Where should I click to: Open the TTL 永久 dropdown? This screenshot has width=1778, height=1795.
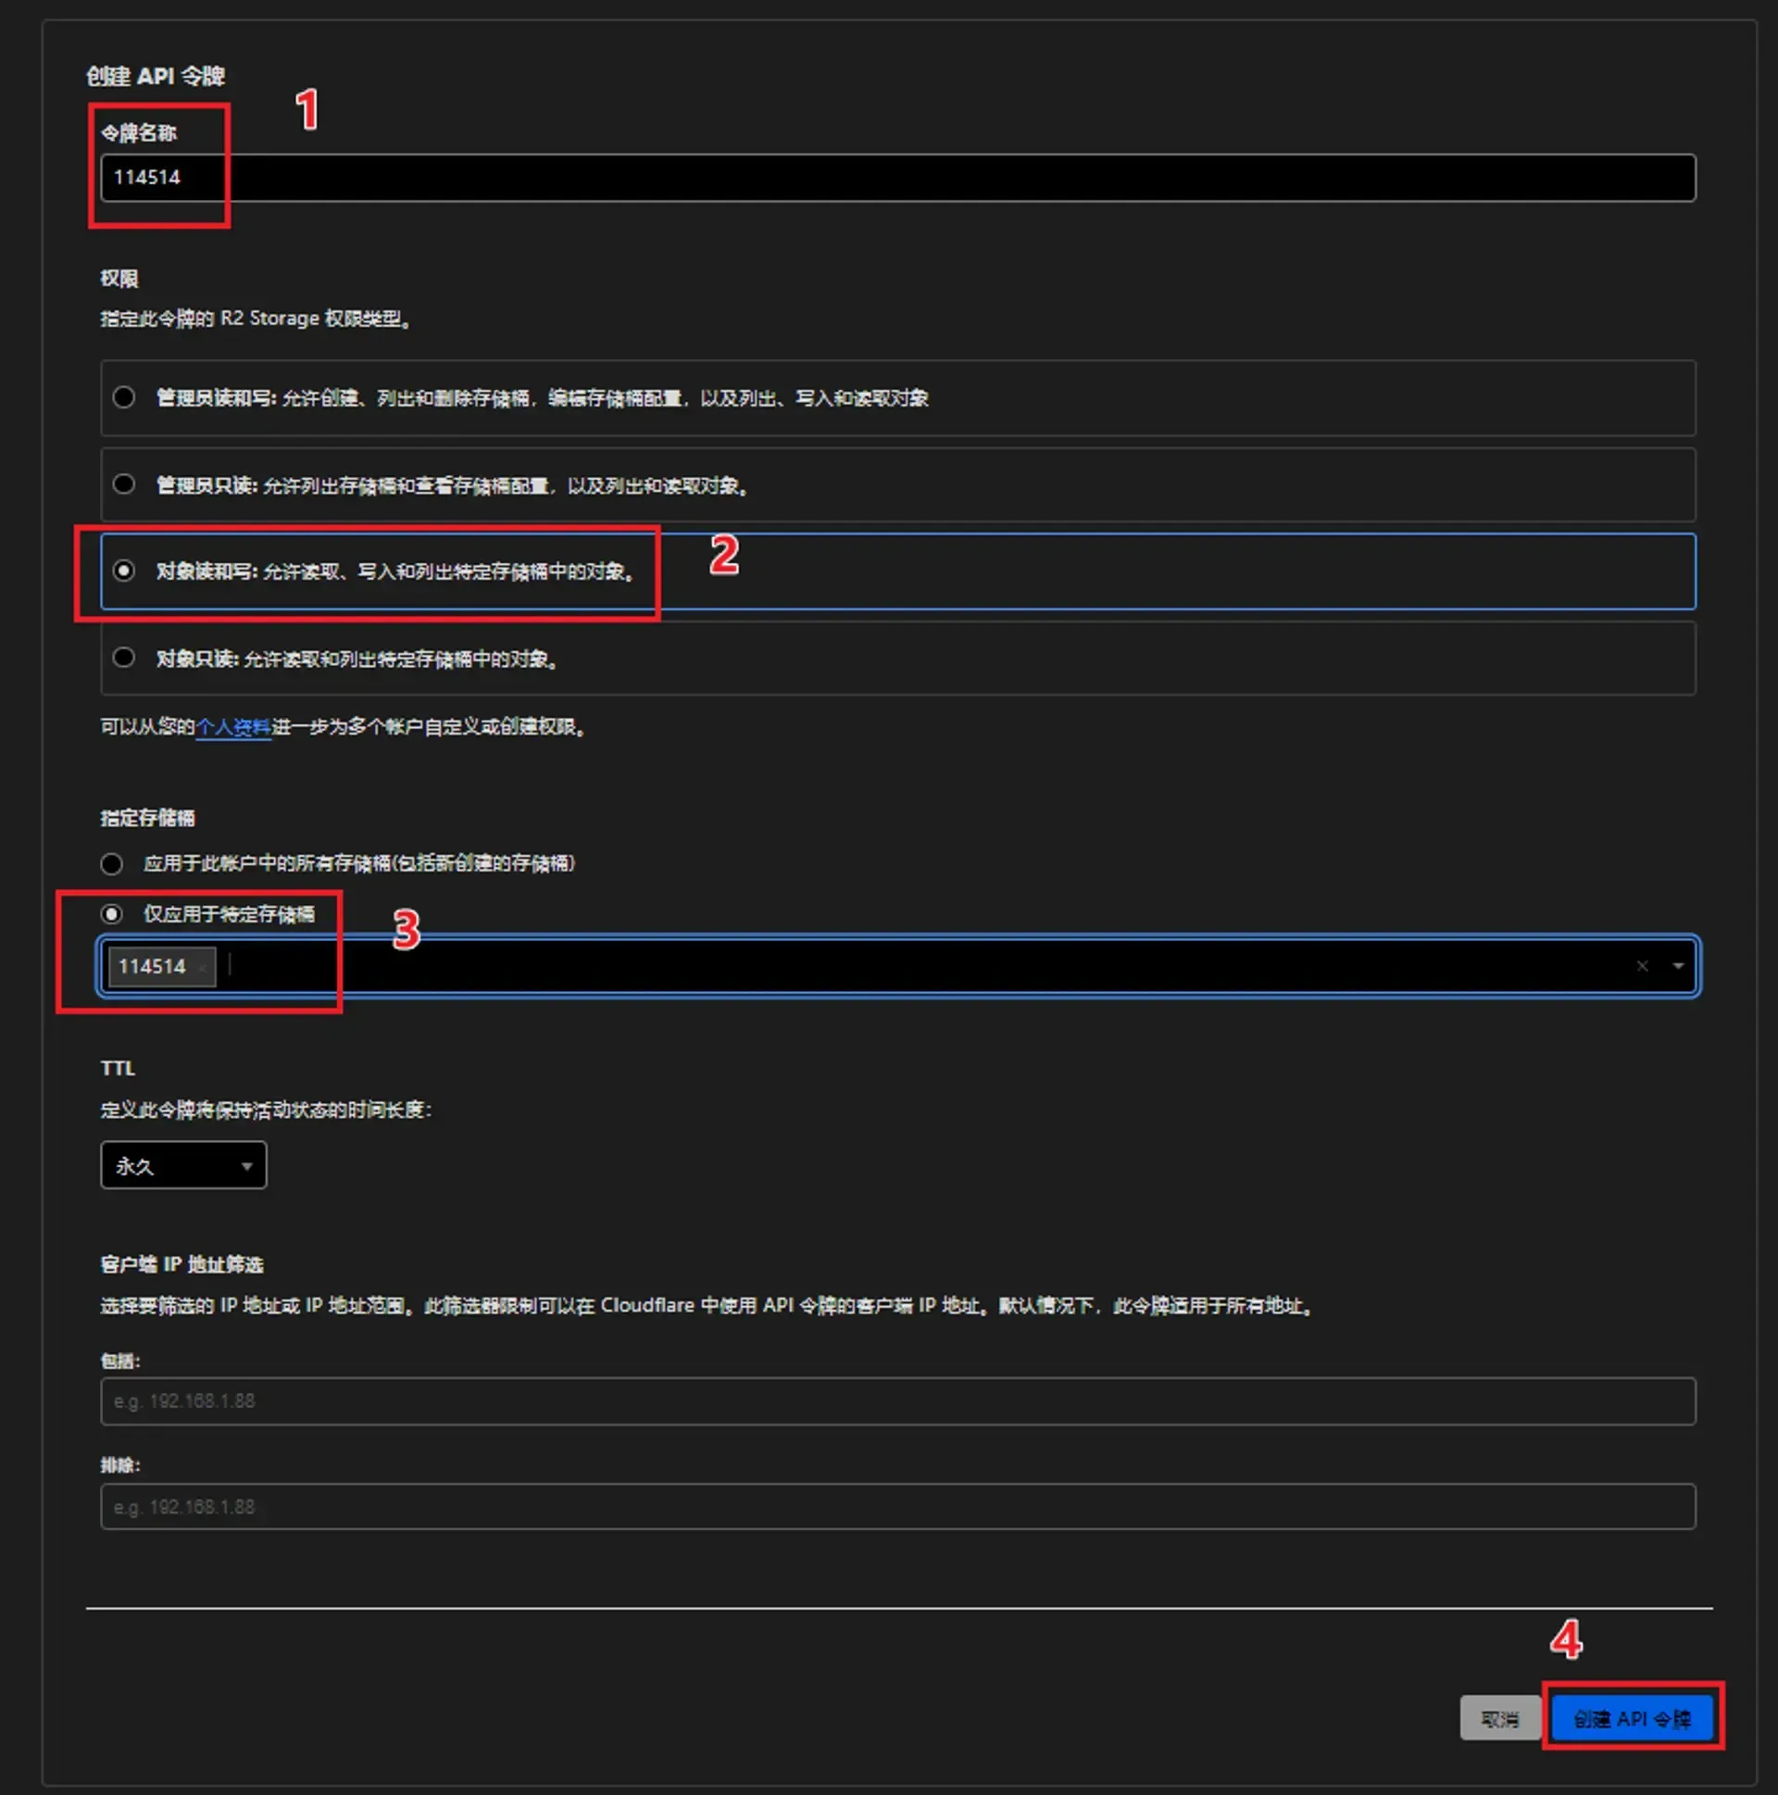pos(183,1165)
